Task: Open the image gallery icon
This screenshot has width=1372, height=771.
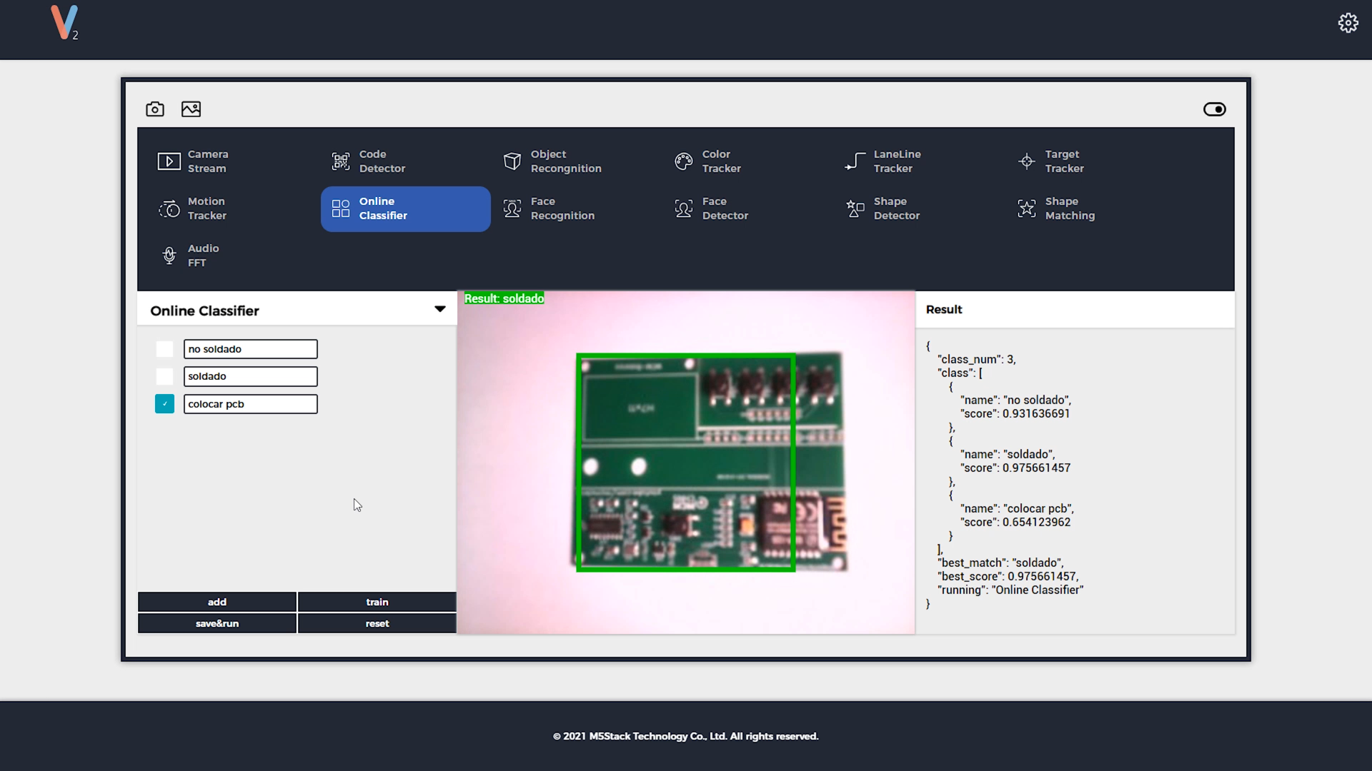Action: point(191,109)
